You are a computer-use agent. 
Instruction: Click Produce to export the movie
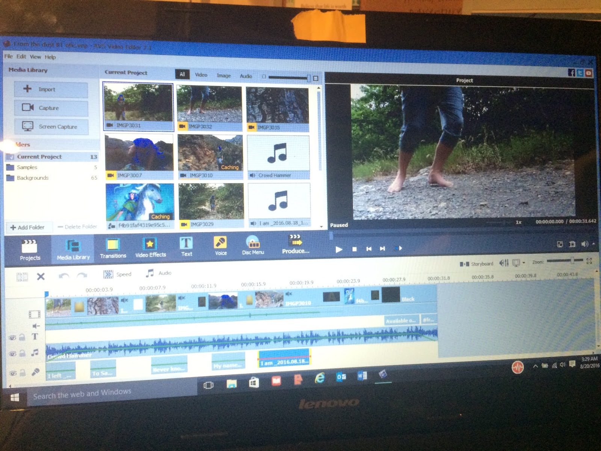(x=296, y=244)
